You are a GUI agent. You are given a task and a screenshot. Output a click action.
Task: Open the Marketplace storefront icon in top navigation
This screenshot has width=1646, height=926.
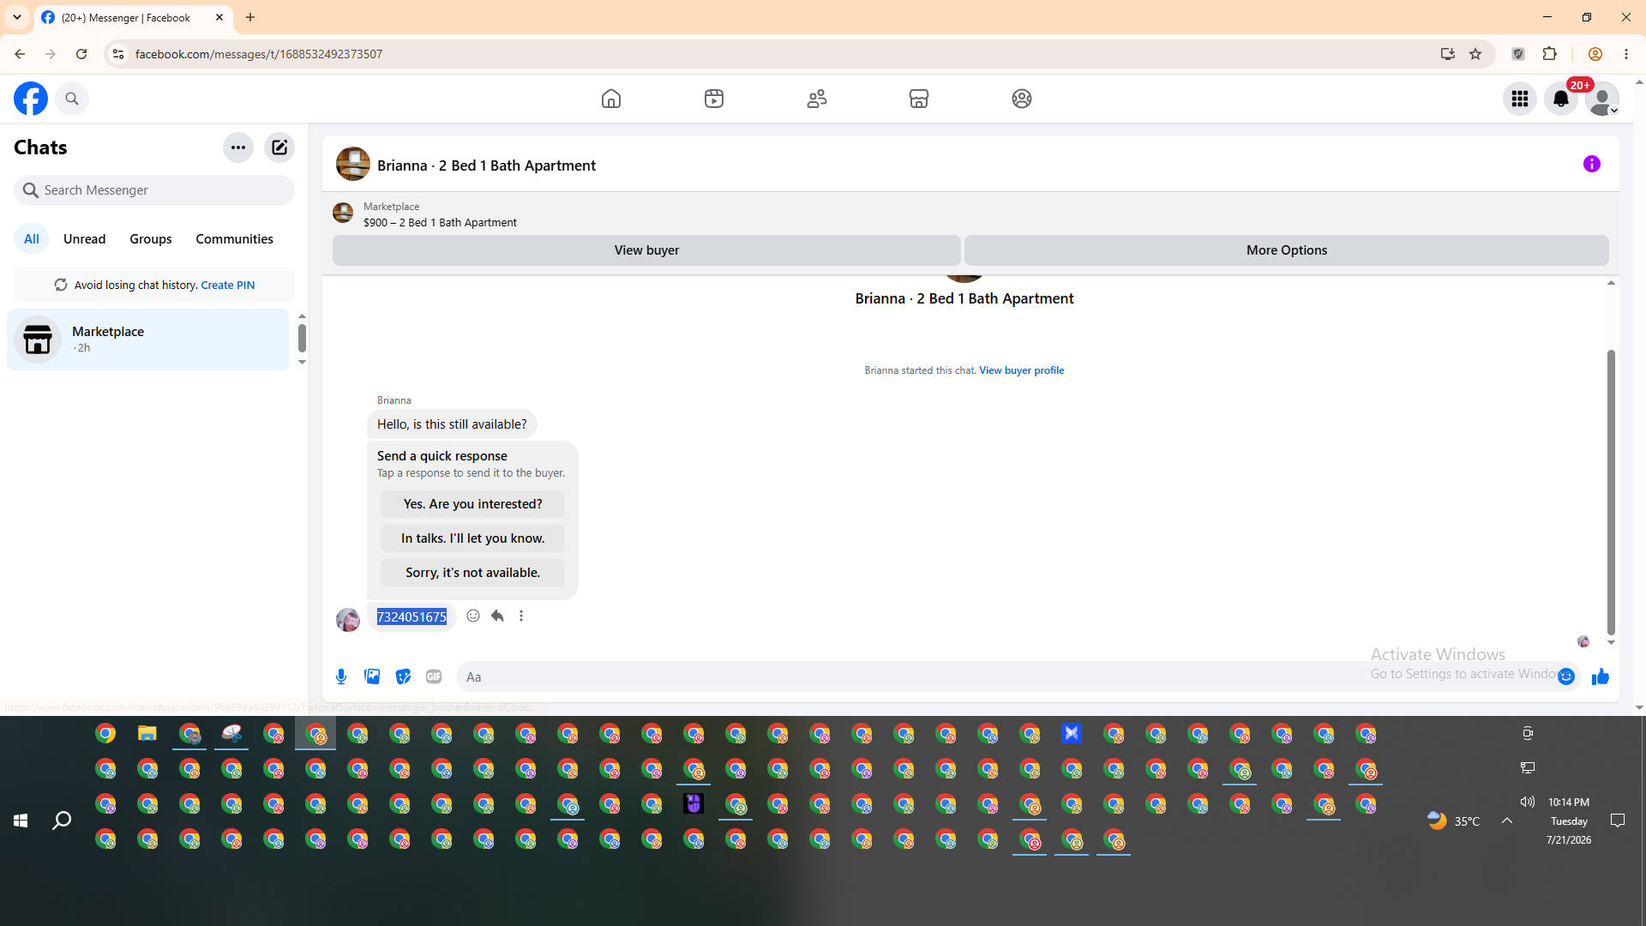pos(919,99)
